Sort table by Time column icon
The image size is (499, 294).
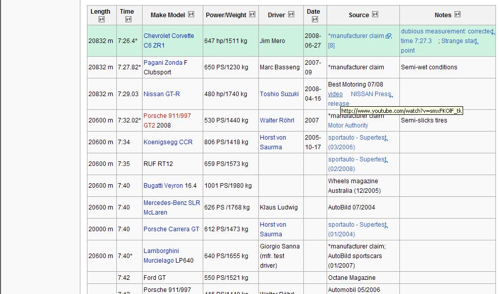coord(128,19)
